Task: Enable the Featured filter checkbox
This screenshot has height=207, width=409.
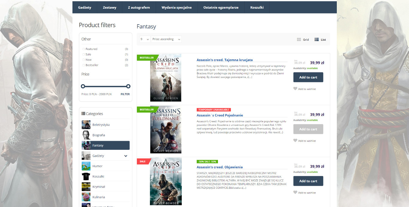Action: [84, 49]
